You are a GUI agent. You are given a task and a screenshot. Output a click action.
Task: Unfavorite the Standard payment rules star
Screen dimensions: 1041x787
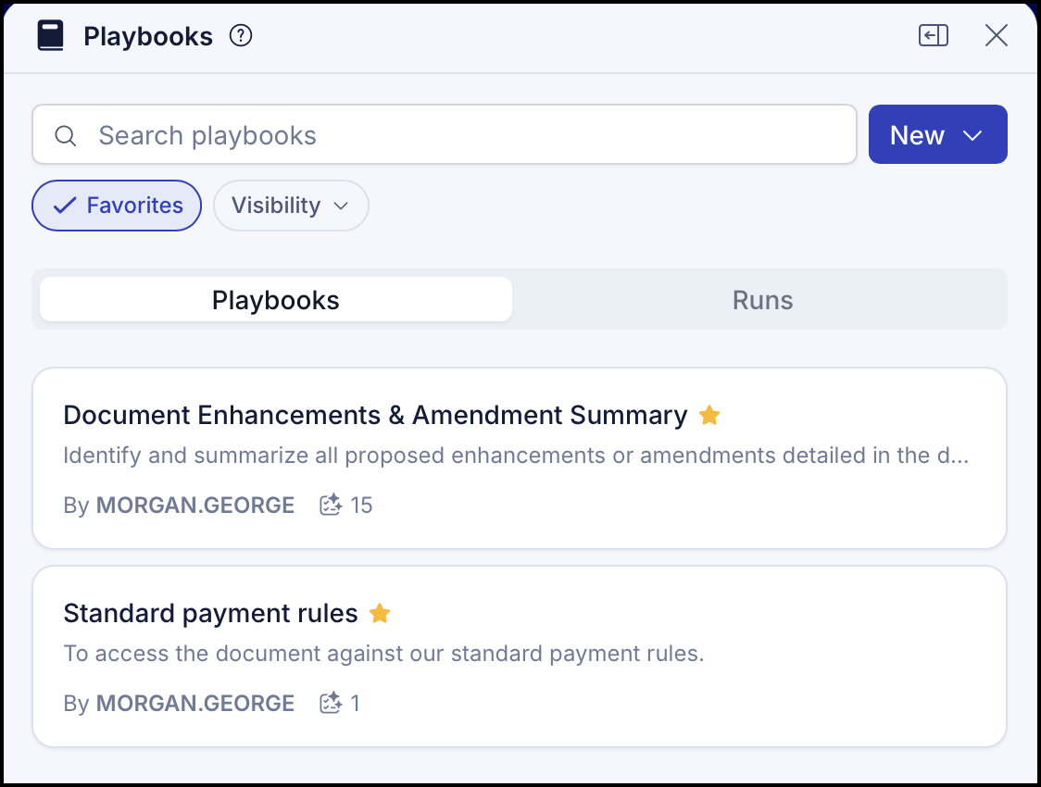tap(380, 613)
